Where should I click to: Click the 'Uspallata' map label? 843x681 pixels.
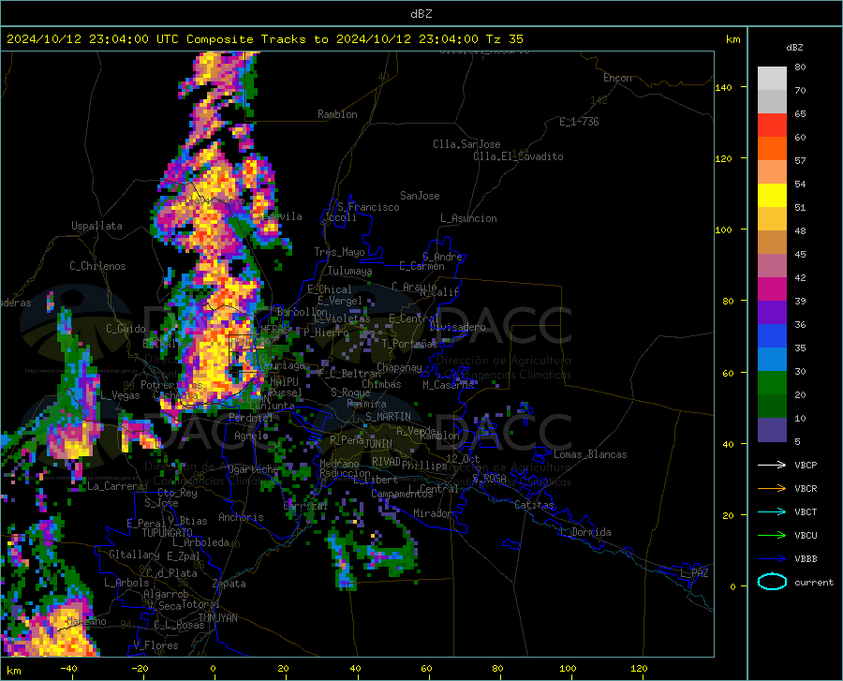point(96,226)
